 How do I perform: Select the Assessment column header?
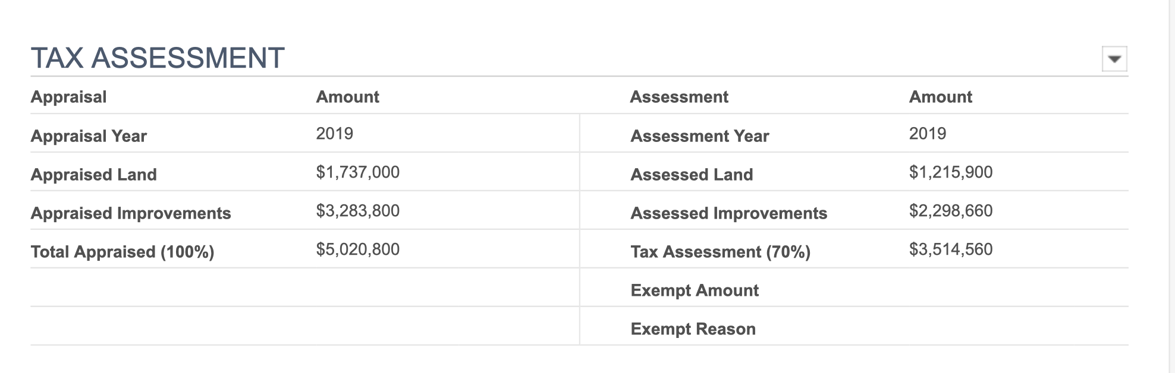click(679, 97)
